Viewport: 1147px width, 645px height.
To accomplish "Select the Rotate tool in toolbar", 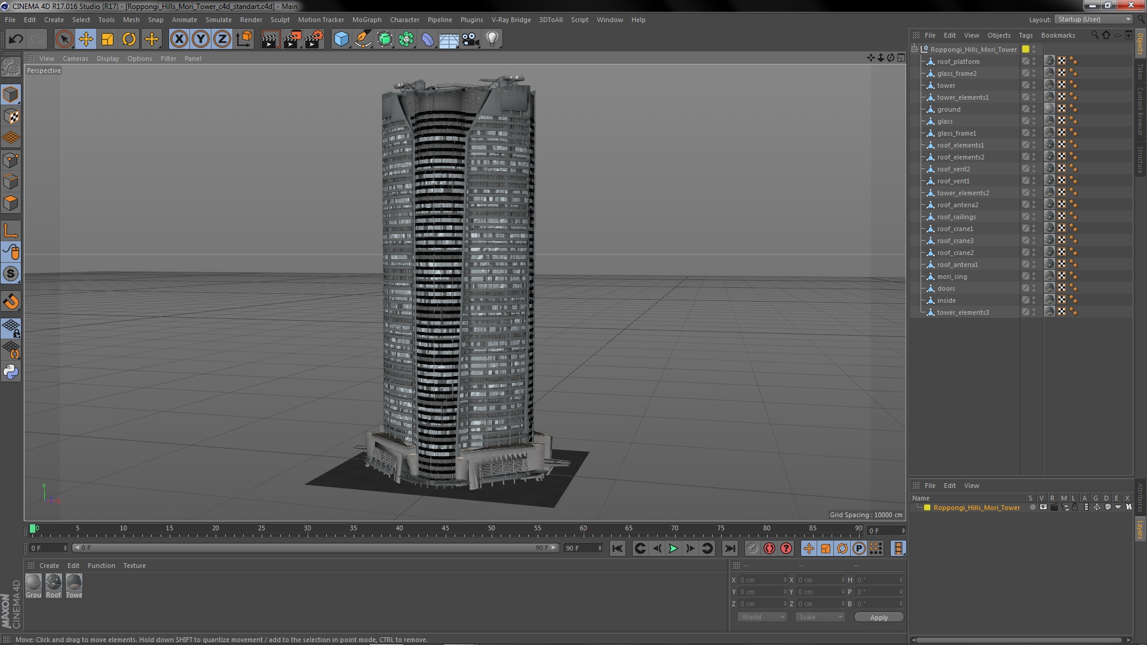I will 129,39.
